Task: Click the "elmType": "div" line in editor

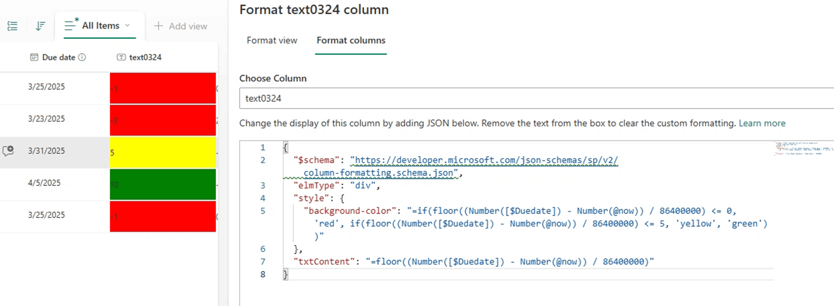Action: tap(337, 185)
